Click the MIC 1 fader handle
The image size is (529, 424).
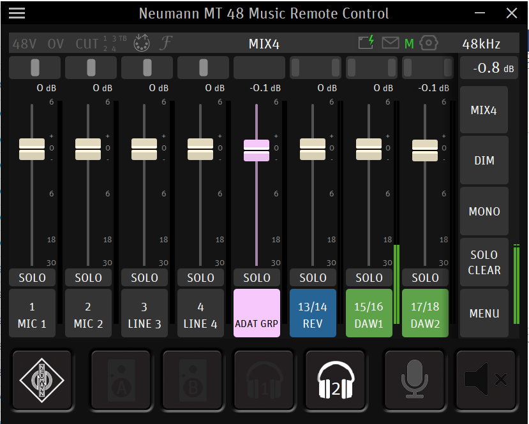point(32,149)
